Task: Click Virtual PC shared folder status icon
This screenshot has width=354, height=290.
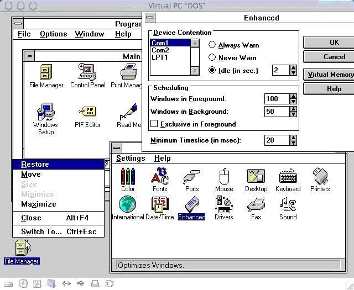Action: pos(51,283)
